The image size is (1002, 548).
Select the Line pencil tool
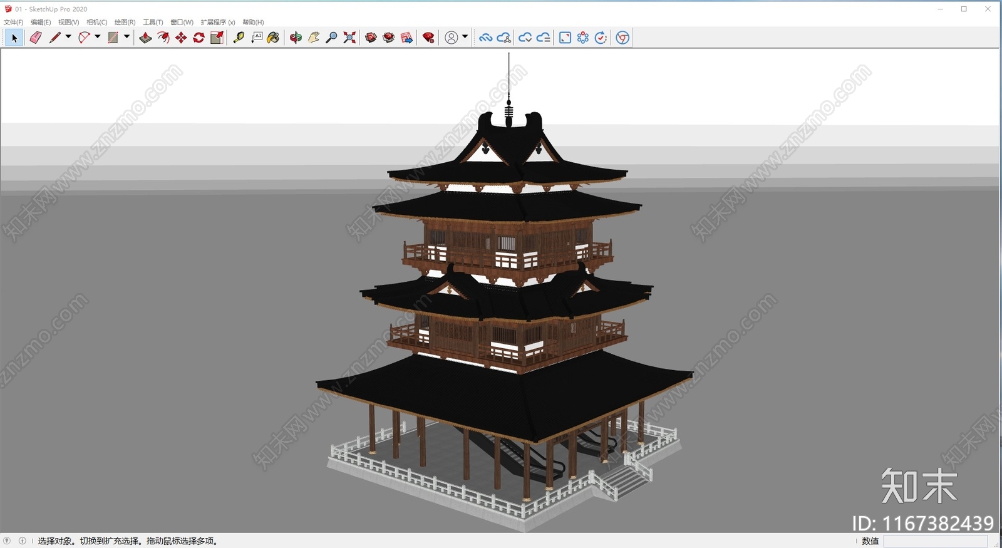pyautogui.click(x=55, y=38)
